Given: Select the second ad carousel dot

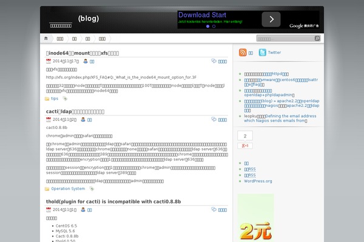Looking at the screenshot, I should click(x=214, y=27).
